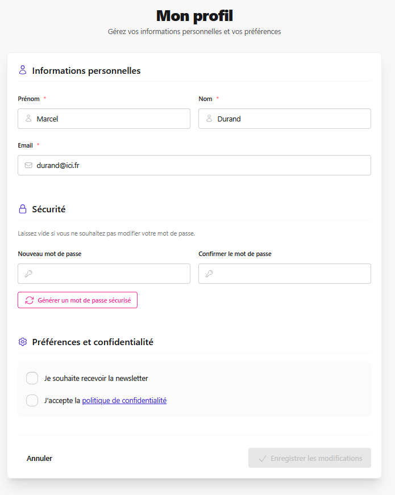Focus the Prénom field containing Marcel
Image resolution: width=395 pixels, height=495 pixels.
(x=104, y=119)
